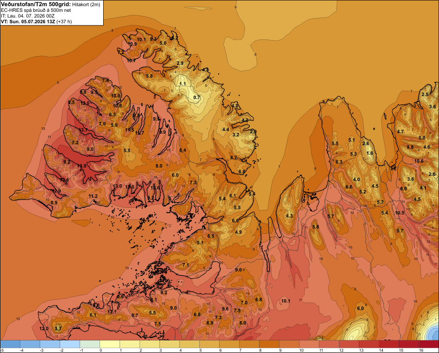Click the temperature value '12.9'
Viewport: 439px width, 353px height.
[56, 191]
